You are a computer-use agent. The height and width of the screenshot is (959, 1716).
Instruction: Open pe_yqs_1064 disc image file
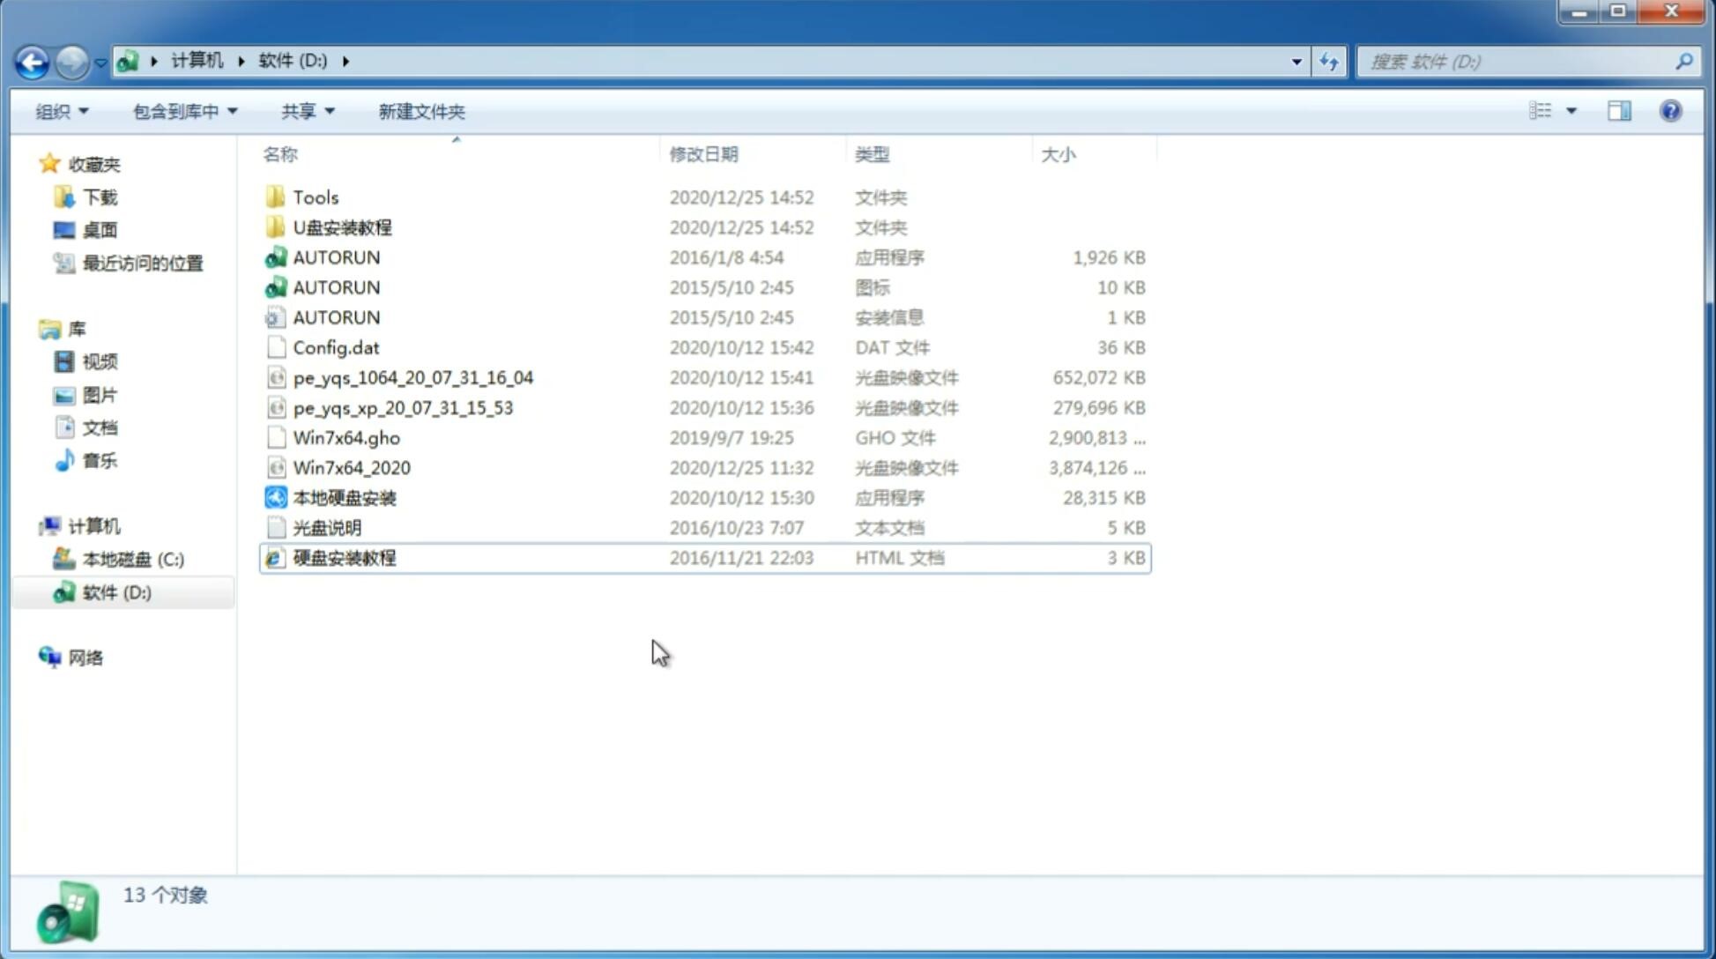tap(412, 377)
